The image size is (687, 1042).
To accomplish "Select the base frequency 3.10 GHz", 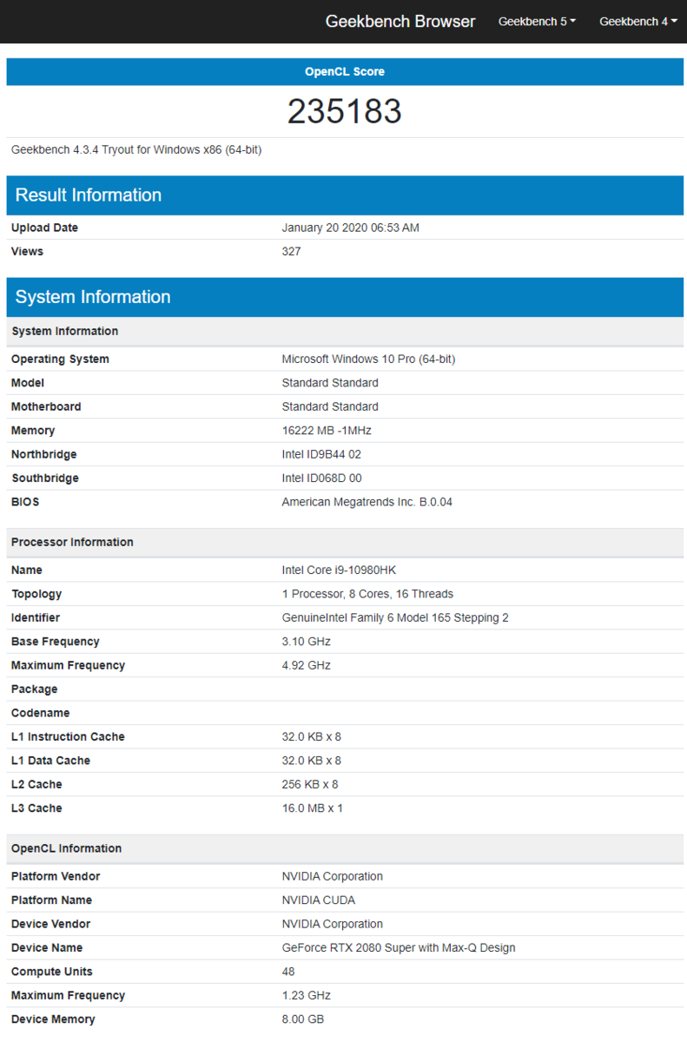I will (x=307, y=642).
